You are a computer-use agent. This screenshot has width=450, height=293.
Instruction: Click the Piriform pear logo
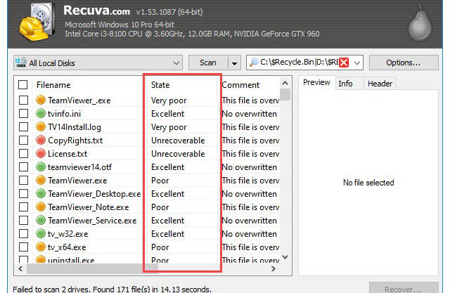coord(420,23)
